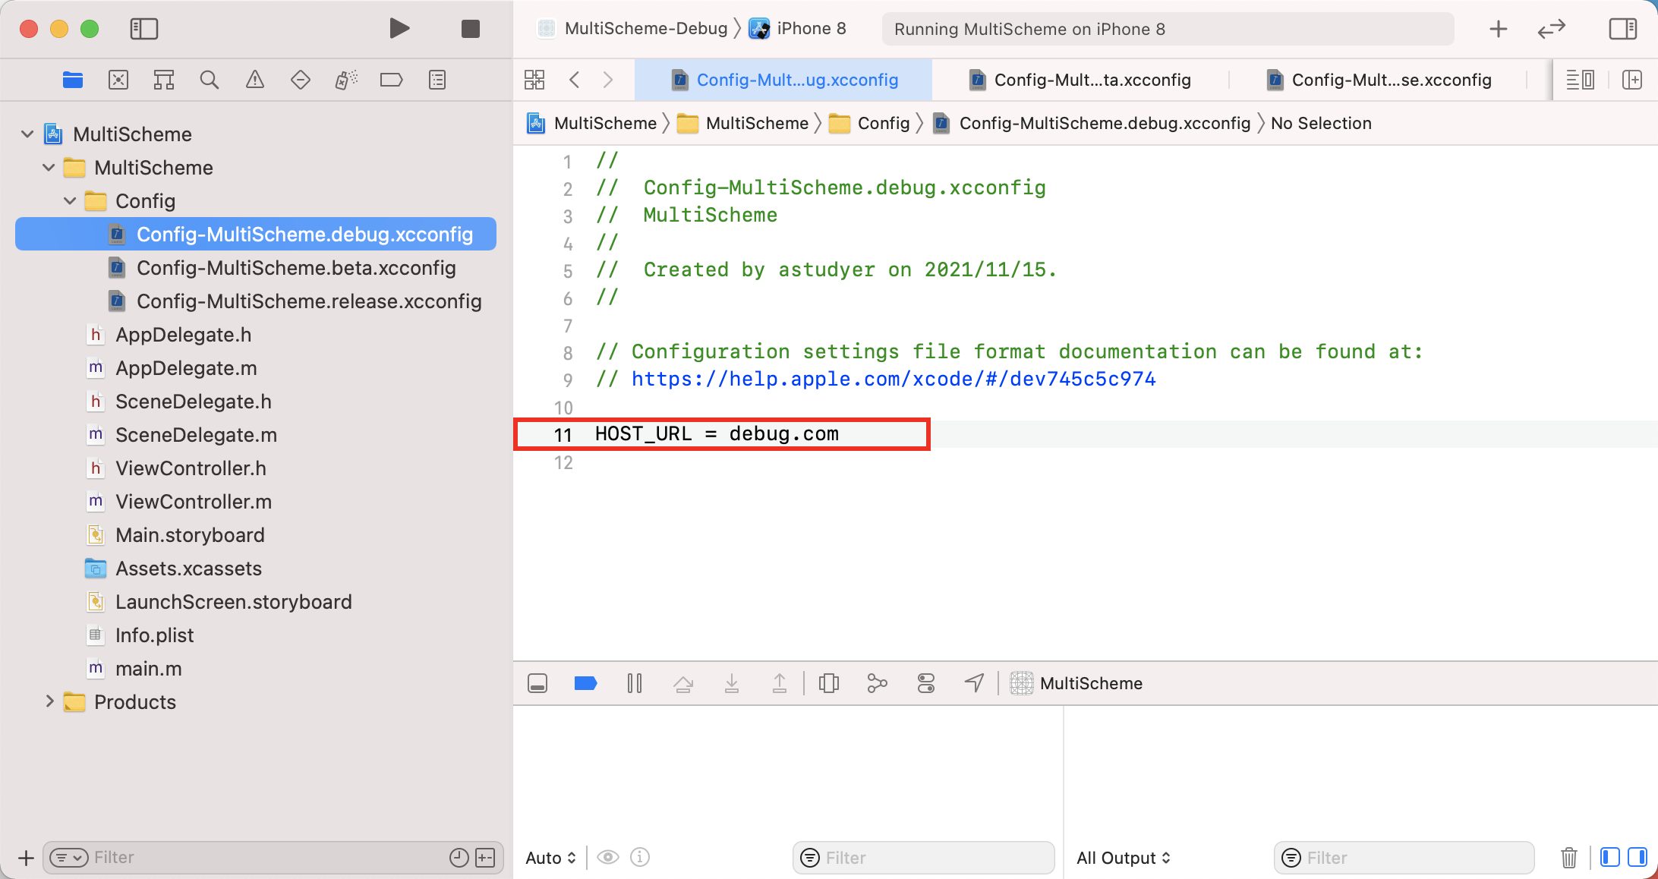Open the help.apple.com documentation link

tap(893, 379)
